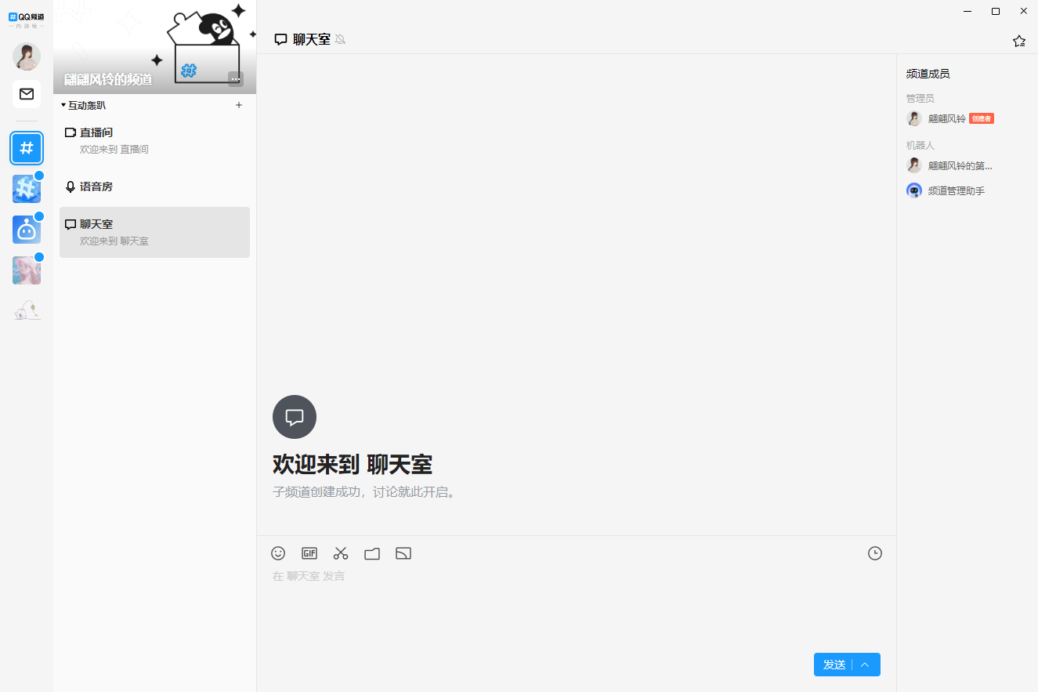Click 翩翩风铃 admin avatar in members
This screenshot has width=1038, height=692.
click(x=914, y=118)
